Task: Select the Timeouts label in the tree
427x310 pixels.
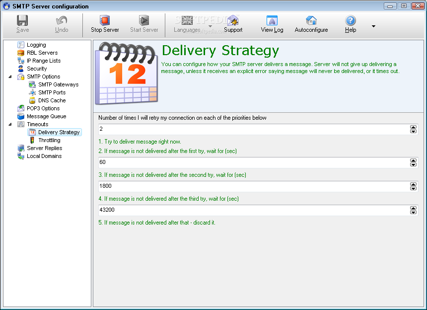Action: pos(38,124)
